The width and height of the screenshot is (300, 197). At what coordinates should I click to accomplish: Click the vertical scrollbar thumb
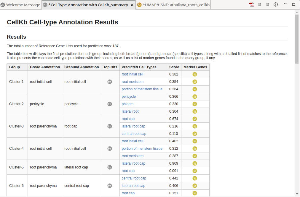(297, 39)
